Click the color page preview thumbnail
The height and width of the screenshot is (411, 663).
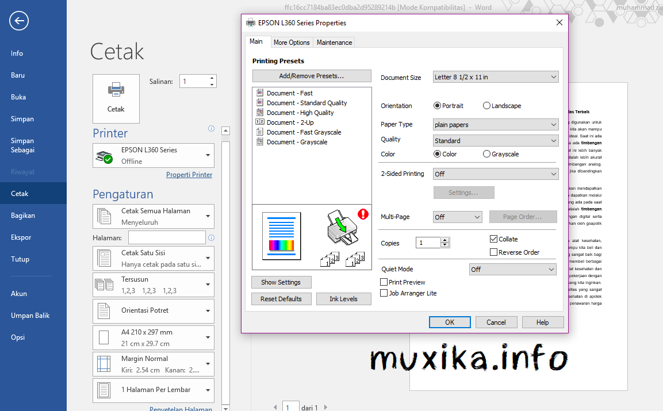coord(282,236)
